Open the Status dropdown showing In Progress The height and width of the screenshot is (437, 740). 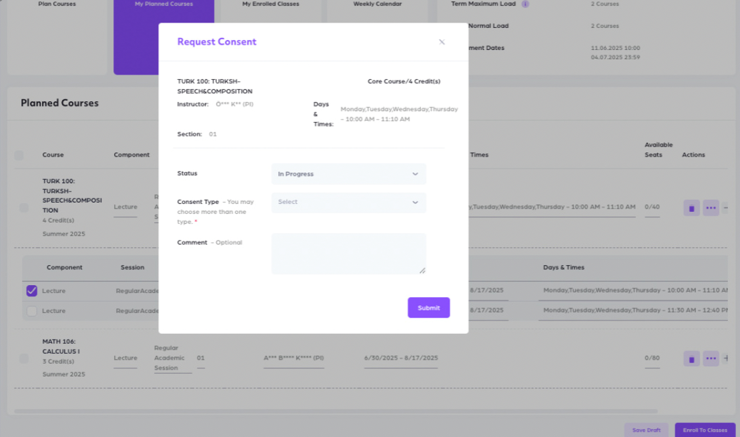(348, 174)
